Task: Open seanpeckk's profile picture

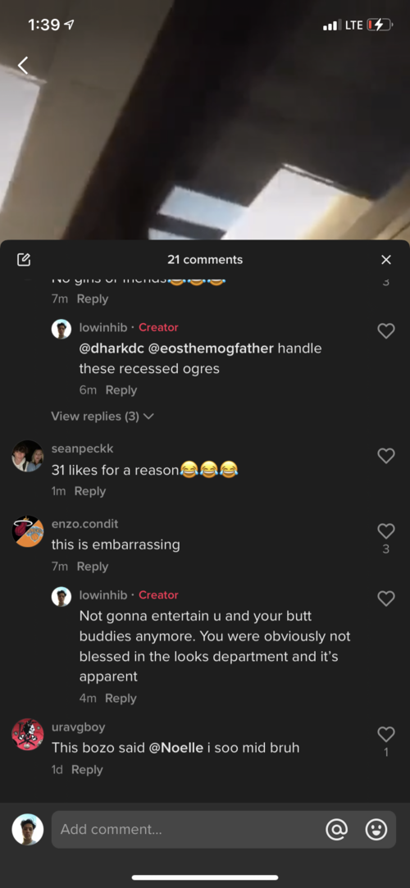Action: 27,456
